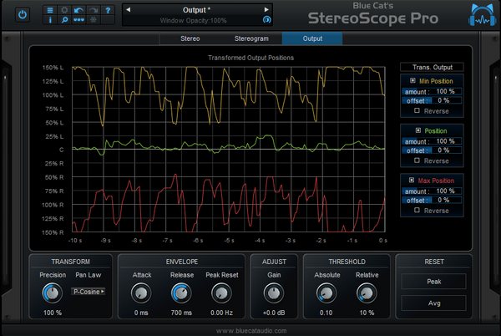501x336 pixels.
Task: Open the main menu list icon
Action: click(x=50, y=9)
